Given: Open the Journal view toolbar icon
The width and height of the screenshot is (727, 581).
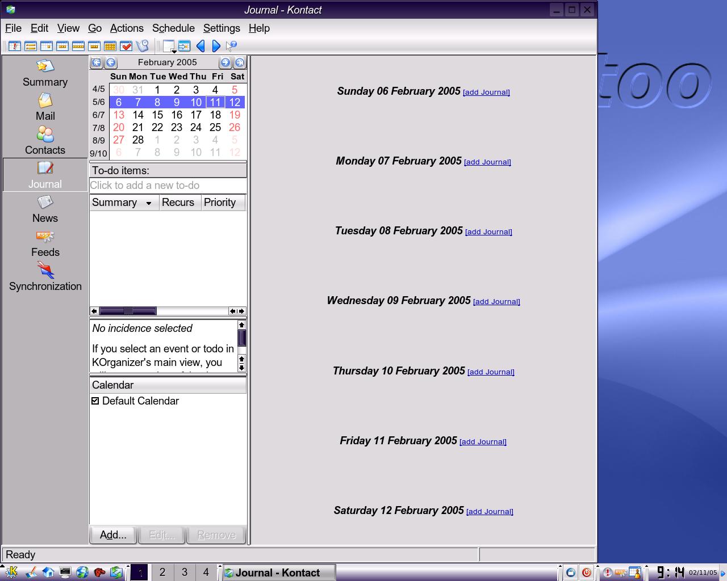Looking at the screenshot, I should coord(143,46).
